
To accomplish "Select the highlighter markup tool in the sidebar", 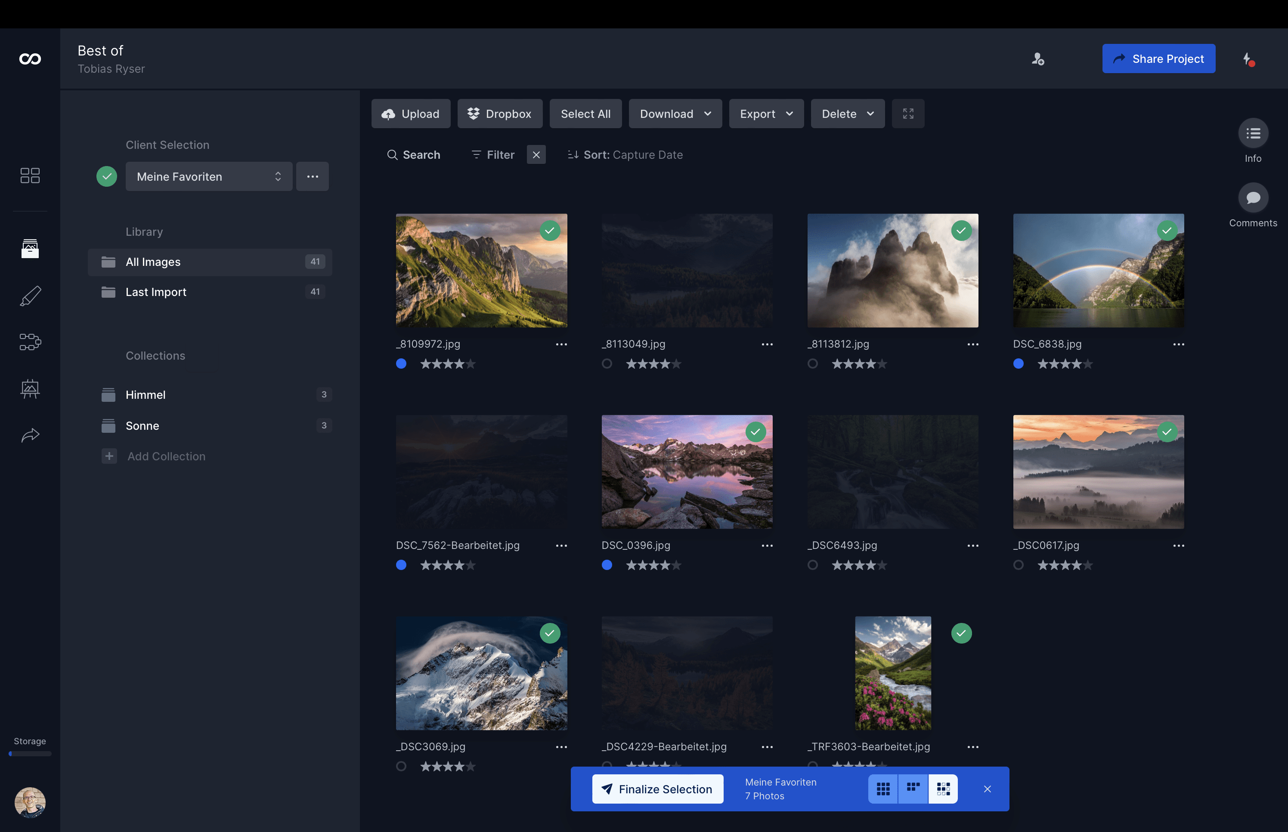I will [30, 296].
